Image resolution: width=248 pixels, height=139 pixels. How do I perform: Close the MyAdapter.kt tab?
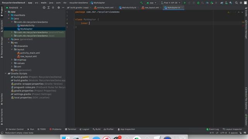(182, 8)
